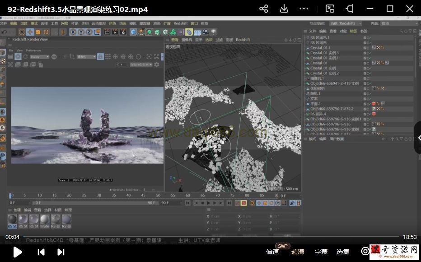Toggle enable checkmark for 文本 row
Viewport: 421px width, 262px height.
370,99
